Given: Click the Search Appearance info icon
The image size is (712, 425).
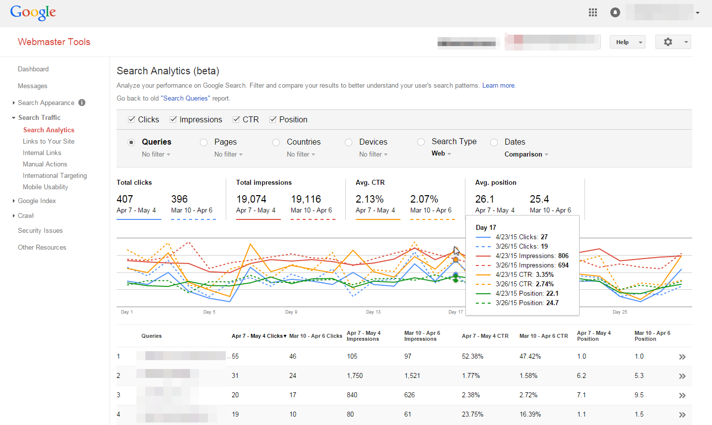Looking at the screenshot, I should 82,103.
